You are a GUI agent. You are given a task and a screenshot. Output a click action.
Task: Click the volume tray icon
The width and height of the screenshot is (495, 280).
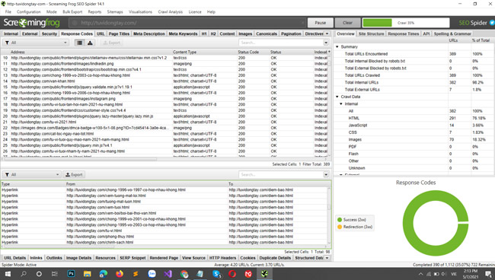click(x=443, y=274)
